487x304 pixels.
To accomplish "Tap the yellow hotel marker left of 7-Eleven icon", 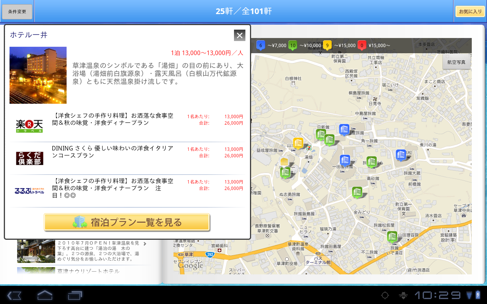I will click(298, 143).
